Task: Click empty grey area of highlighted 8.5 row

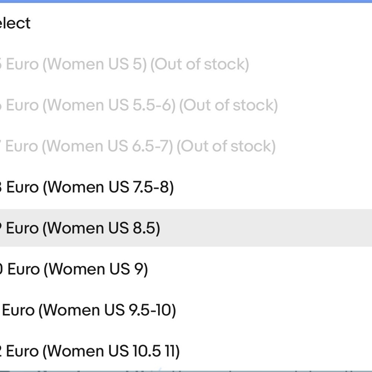Action: 266,228
